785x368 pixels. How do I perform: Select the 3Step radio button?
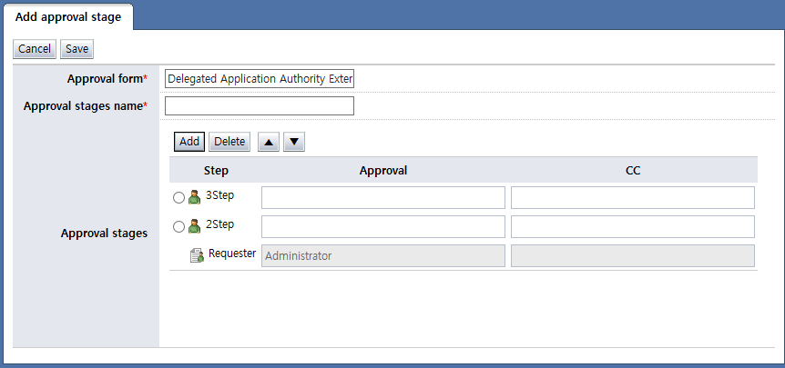coord(178,198)
